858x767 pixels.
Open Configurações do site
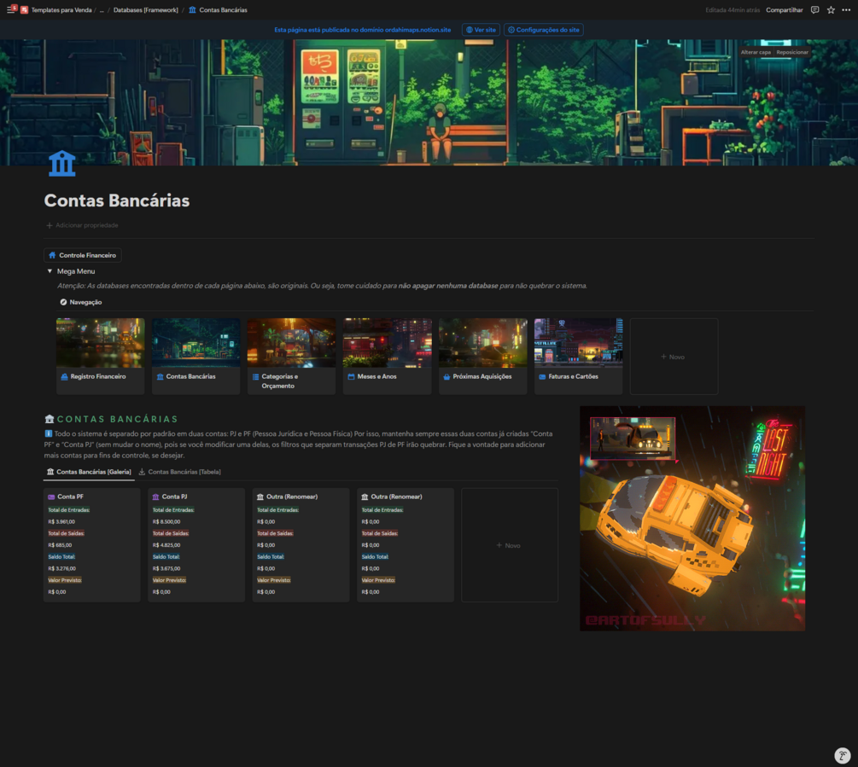543,30
